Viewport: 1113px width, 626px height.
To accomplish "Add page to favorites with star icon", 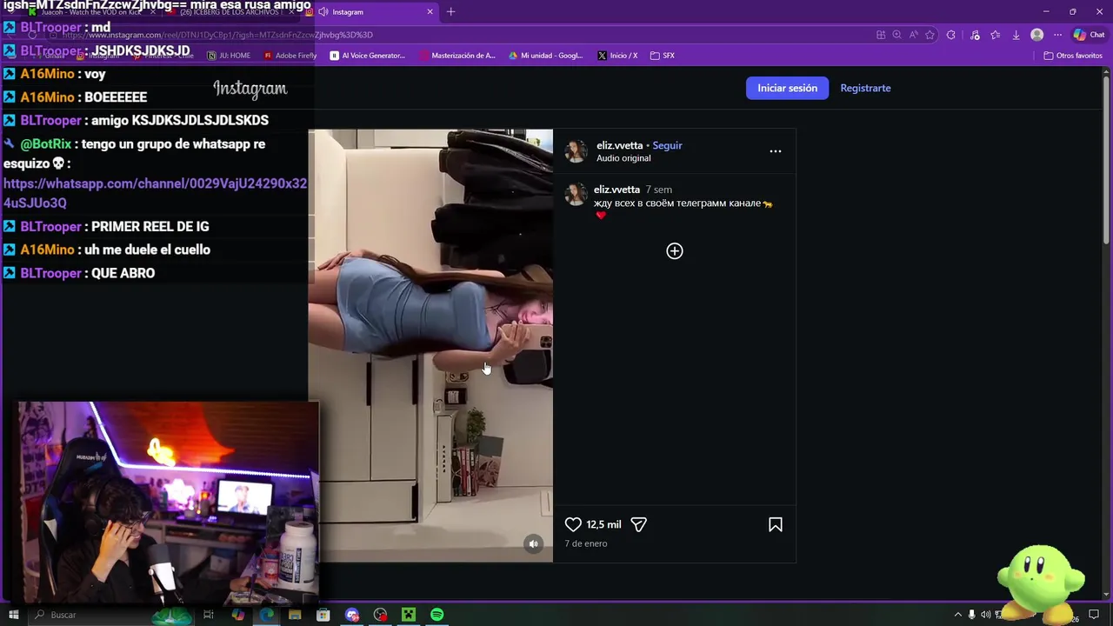I will click(x=930, y=35).
